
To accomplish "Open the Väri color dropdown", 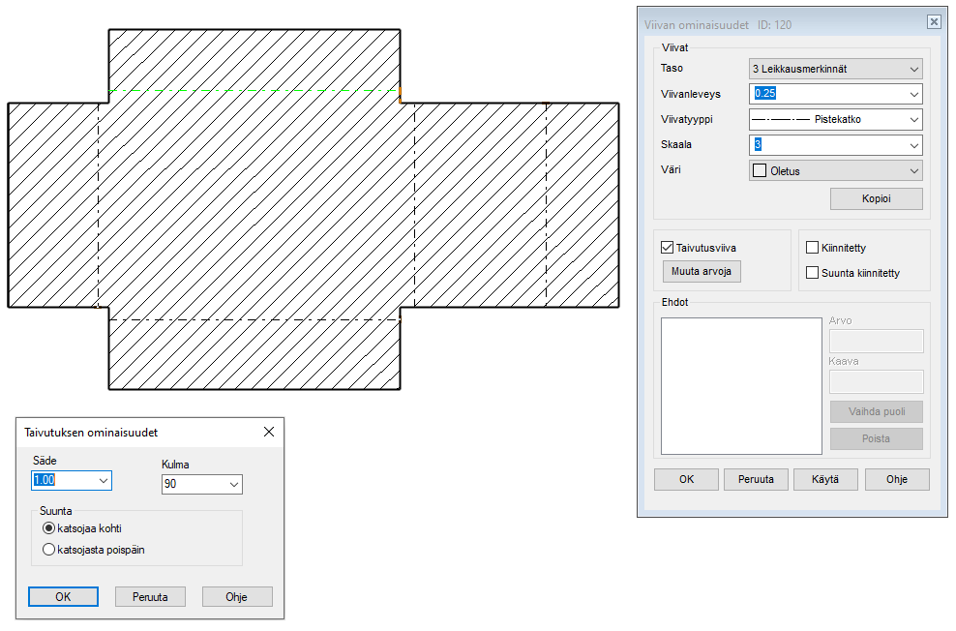I will 913,171.
